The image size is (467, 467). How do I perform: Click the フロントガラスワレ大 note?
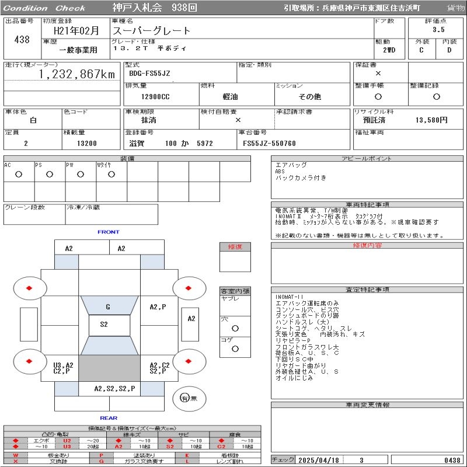coord(307,347)
